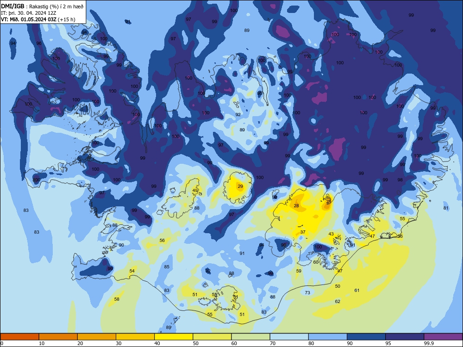463x347 pixels.
Task: Click the legend scale label 40
Action: point(157,343)
